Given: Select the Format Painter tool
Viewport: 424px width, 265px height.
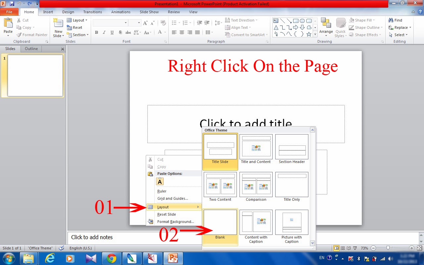Looking at the screenshot, I should 32,35.
